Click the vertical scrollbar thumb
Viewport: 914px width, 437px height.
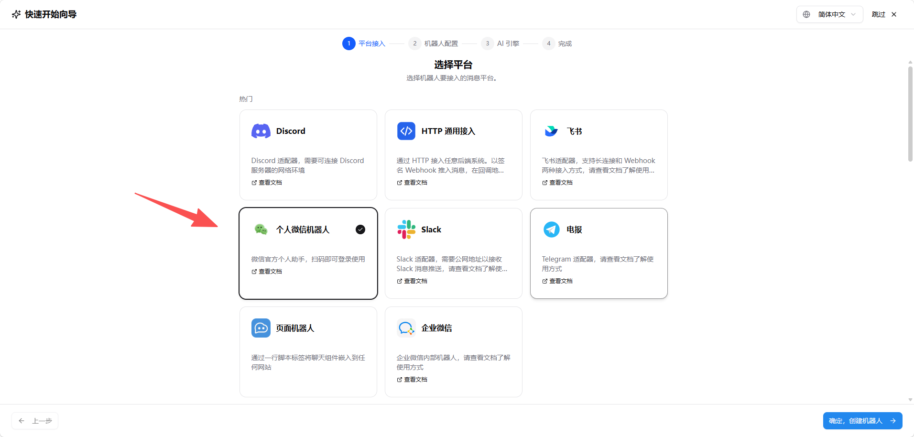pyautogui.click(x=910, y=114)
